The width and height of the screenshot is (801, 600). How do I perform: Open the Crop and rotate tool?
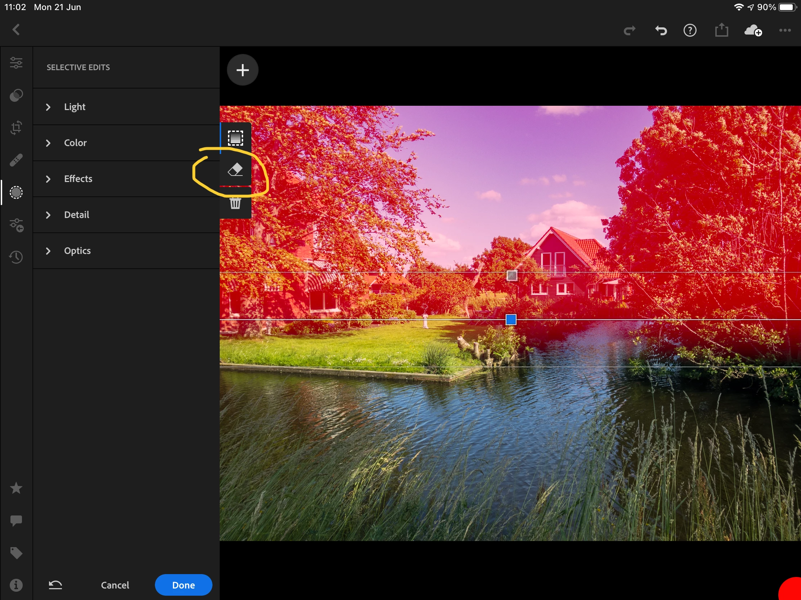click(16, 127)
